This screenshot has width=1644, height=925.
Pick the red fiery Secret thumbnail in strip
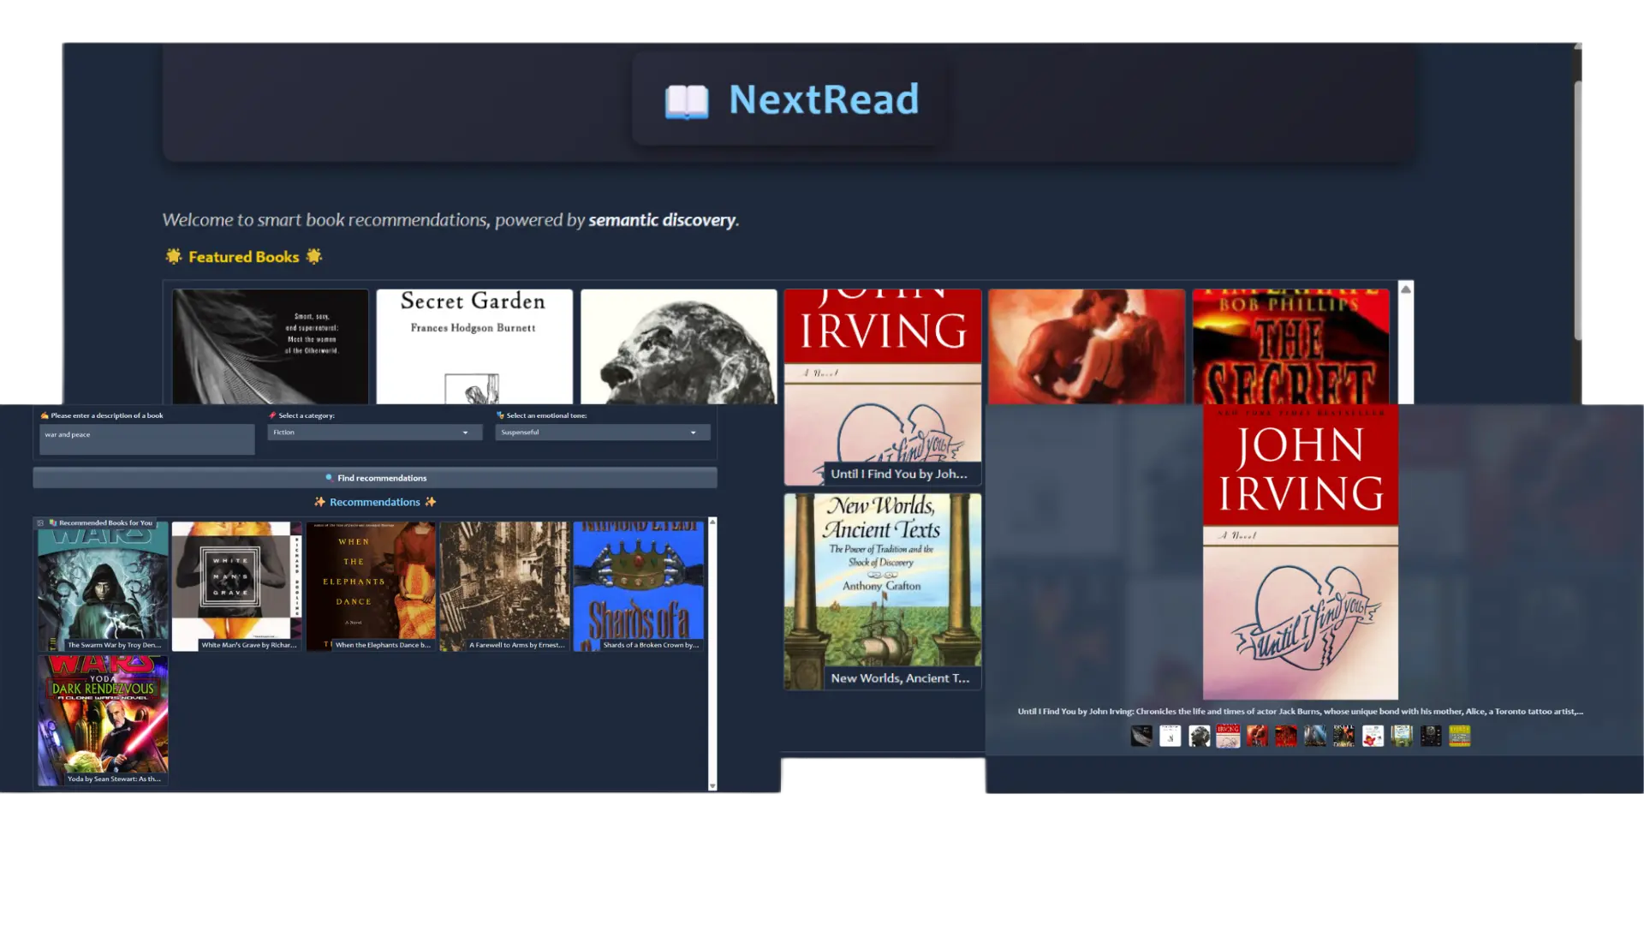(1286, 736)
